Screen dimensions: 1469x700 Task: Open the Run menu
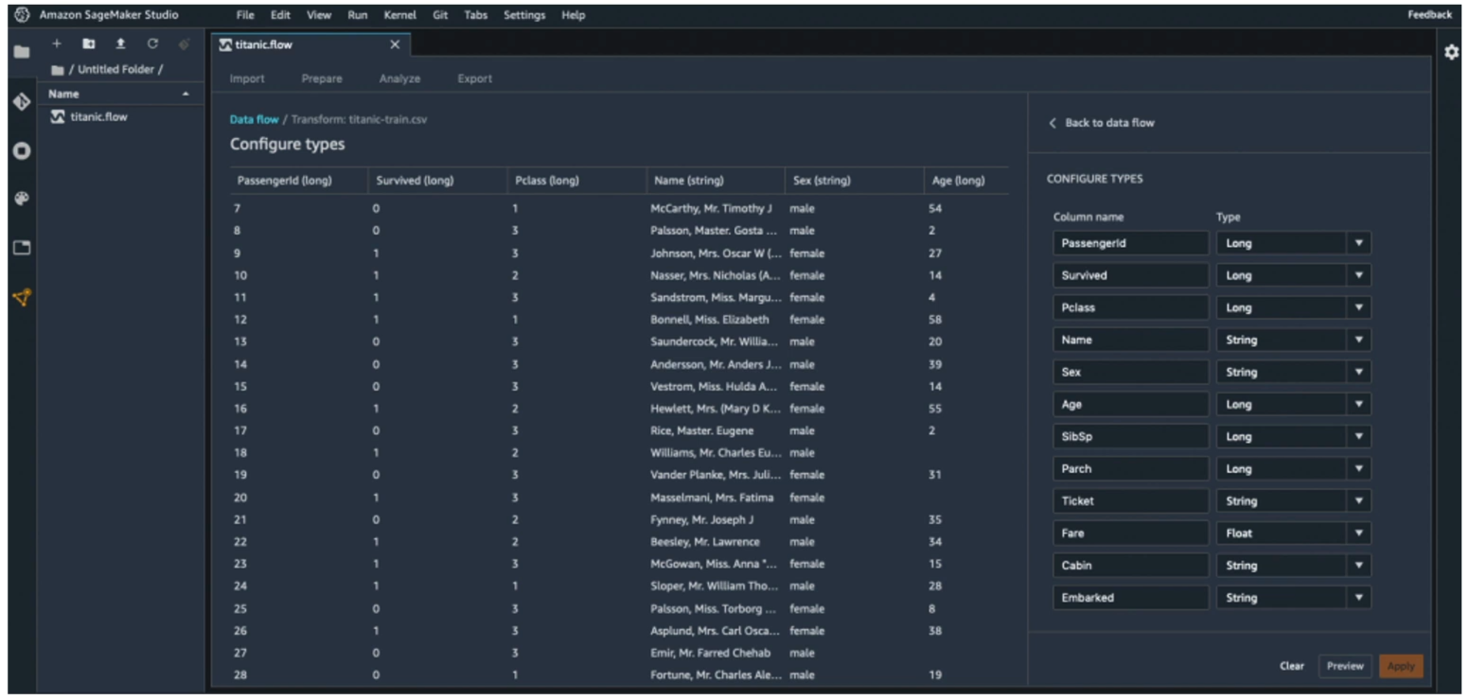click(357, 15)
